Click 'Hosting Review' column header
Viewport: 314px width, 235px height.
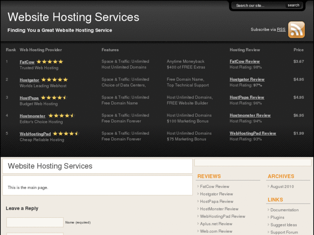click(x=245, y=50)
